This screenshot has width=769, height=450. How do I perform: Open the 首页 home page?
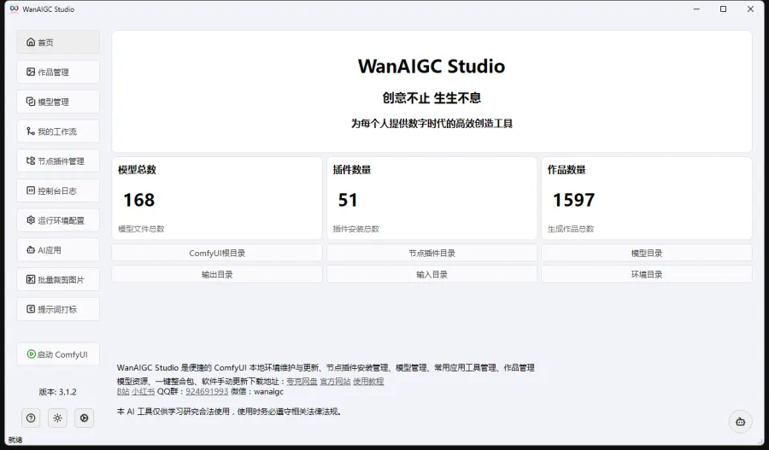[x=58, y=42]
